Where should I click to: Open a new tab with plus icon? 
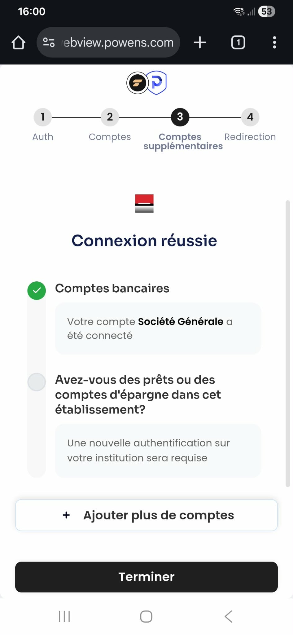point(200,42)
